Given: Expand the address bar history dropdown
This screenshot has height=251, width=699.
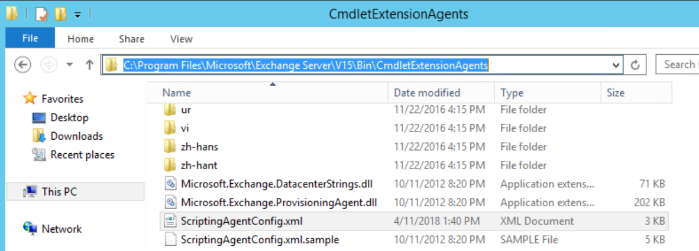Looking at the screenshot, I should coord(617,65).
